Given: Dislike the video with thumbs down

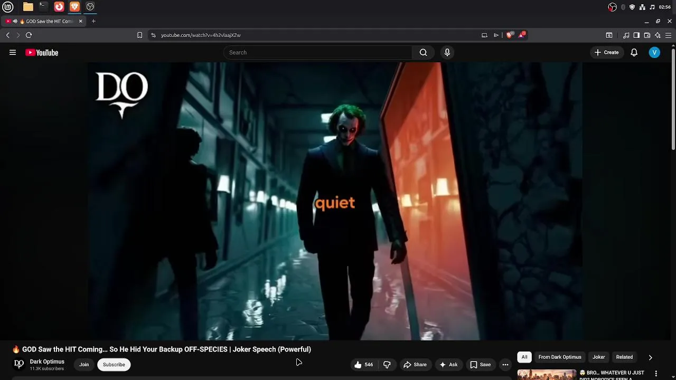Looking at the screenshot, I should (387, 365).
